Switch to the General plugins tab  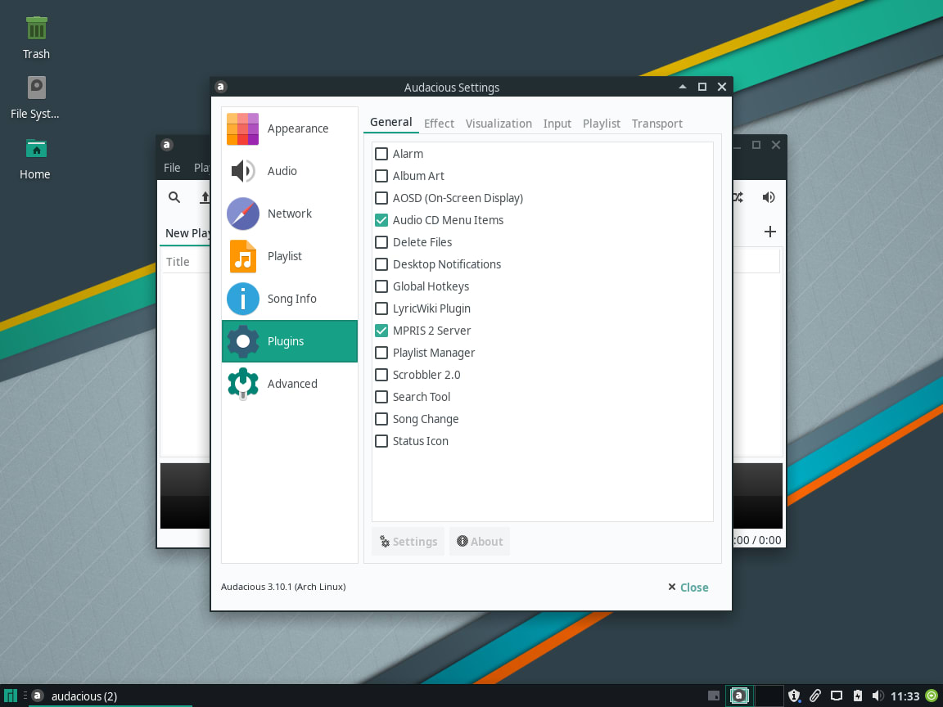(391, 123)
